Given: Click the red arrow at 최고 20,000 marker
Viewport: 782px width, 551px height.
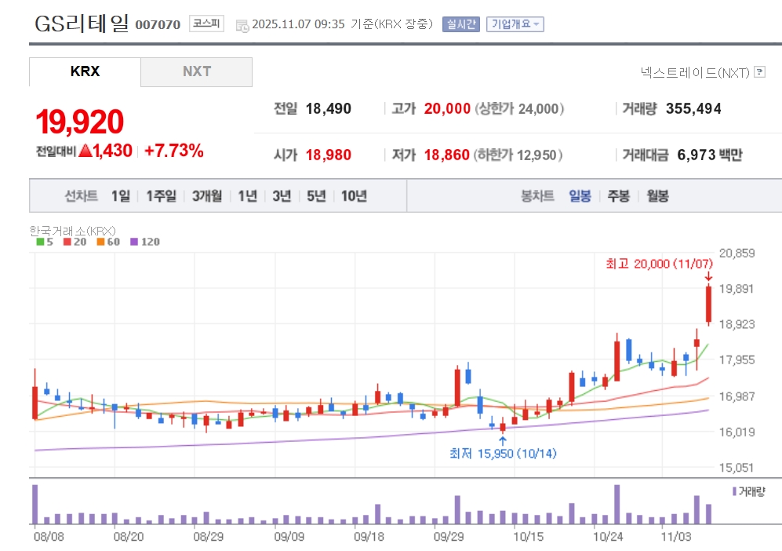Looking at the screenshot, I should 708,275.
